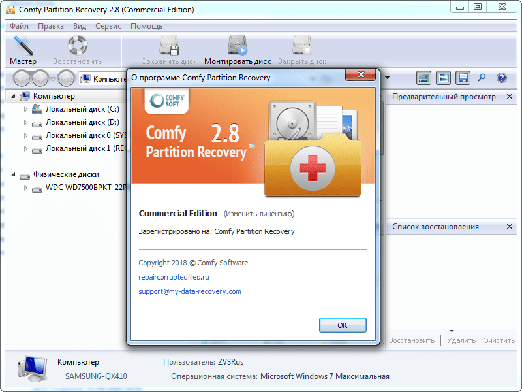Open the Файл menu
This screenshot has width=522, height=392.
click(x=19, y=26)
